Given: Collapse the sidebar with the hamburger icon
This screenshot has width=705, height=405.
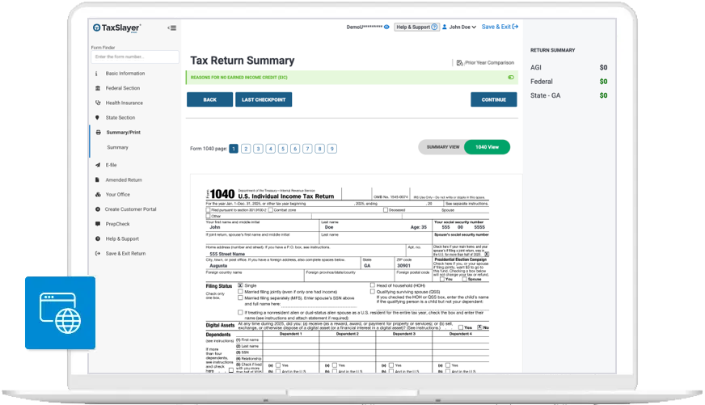Looking at the screenshot, I should pos(171,27).
